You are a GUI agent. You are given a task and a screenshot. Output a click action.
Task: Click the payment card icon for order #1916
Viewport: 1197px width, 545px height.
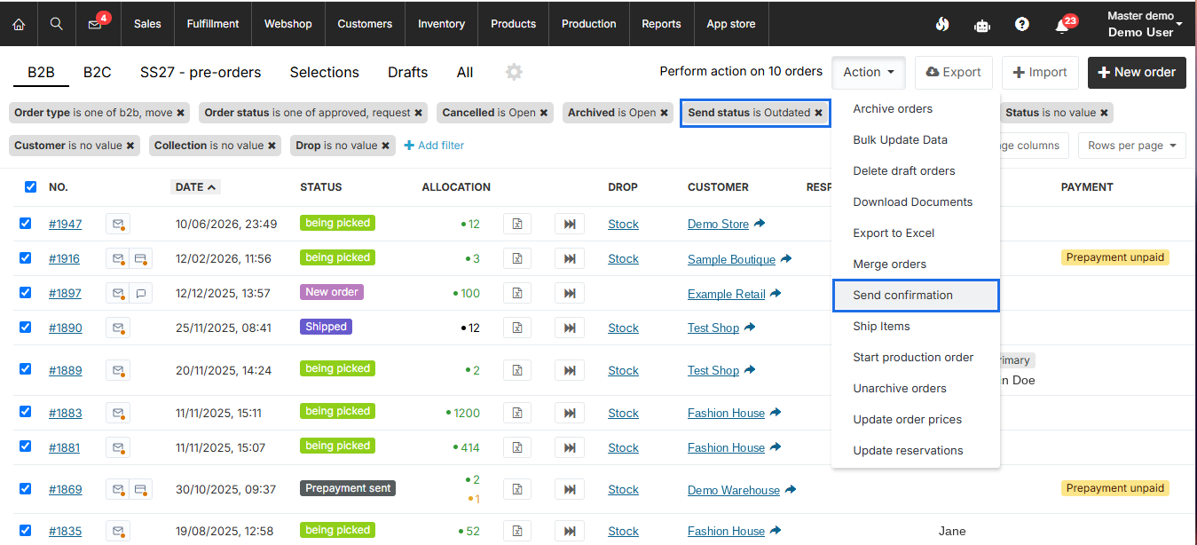coord(140,258)
